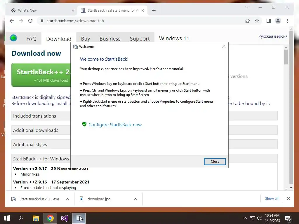
Task: Click Chrome icon in taskbar
Action: (50, 218)
